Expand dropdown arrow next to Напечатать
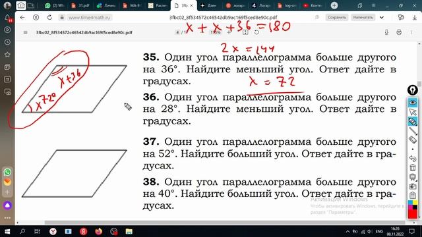The width and height of the screenshot is (422, 237). point(382,18)
